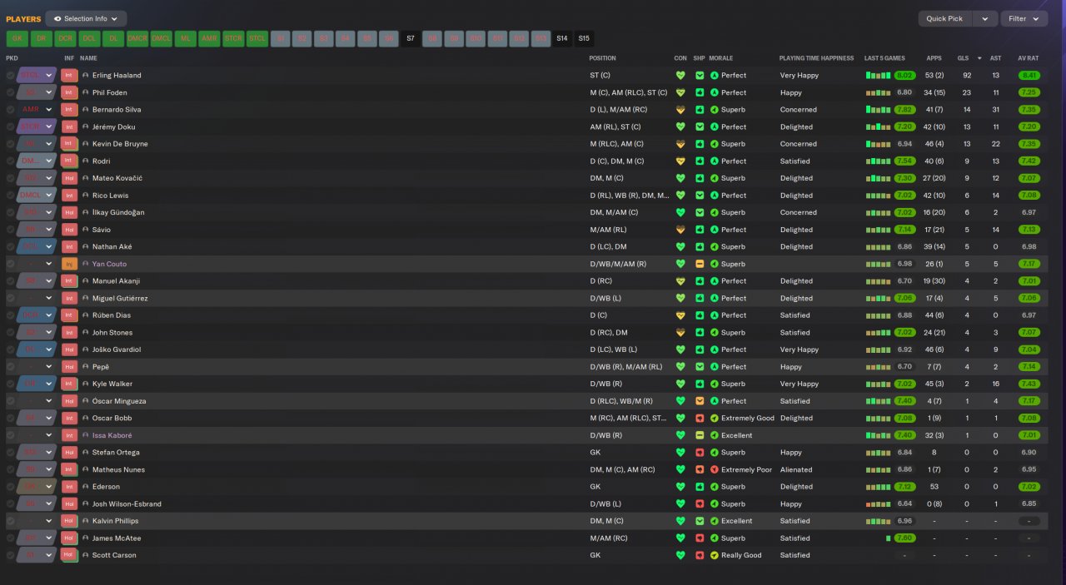Sort by the AV RAT column header
The width and height of the screenshot is (1066, 585).
1029,58
